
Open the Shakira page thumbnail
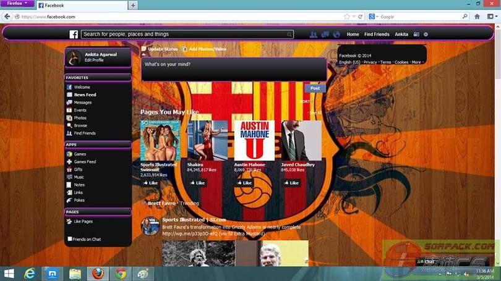[x=207, y=141]
